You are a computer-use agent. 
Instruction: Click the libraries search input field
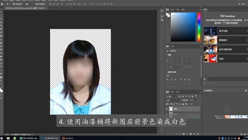coord(225,83)
